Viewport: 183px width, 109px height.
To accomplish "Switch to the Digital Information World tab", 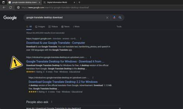I will point(57,2).
